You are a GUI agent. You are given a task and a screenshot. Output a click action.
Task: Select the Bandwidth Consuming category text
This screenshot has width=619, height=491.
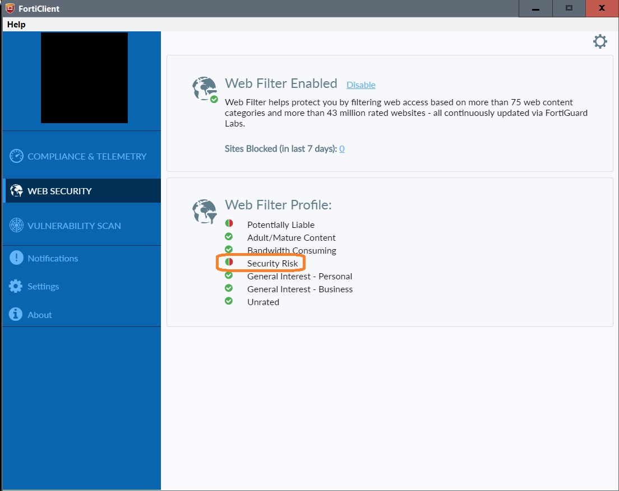click(x=292, y=251)
